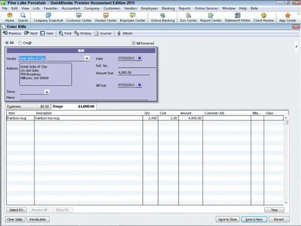
Task: Open the Help menu
Action: pyautogui.click(x=243, y=8)
